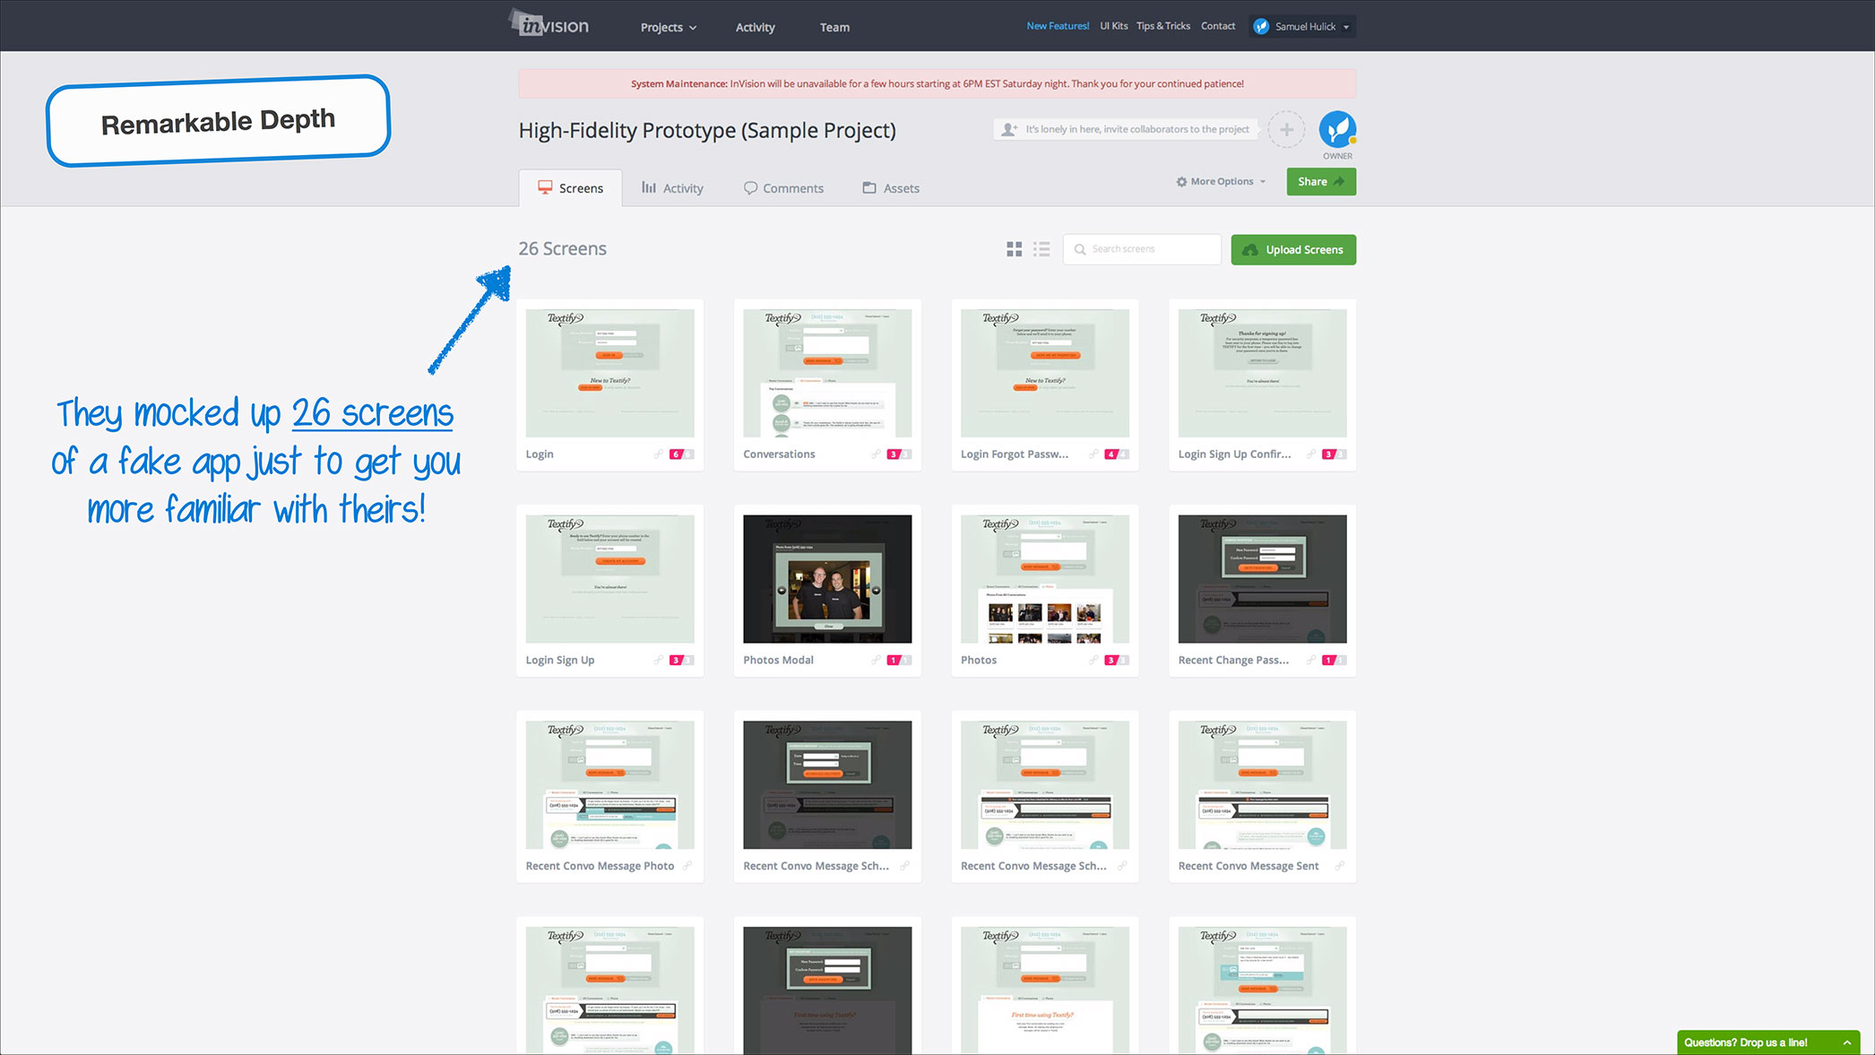This screenshot has height=1055, width=1875.
Task: Click Samuel Hulick avatar in top bar
Action: pos(1261,26)
